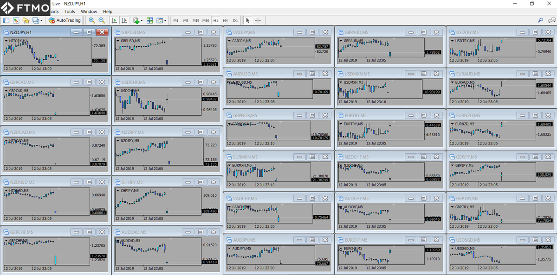
Task: Click the Zoom In magnifier icon
Action: [91, 20]
